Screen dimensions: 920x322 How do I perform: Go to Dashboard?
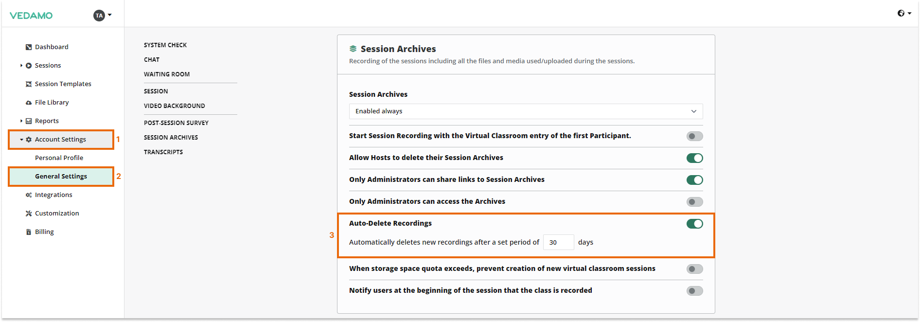tap(52, 47)
